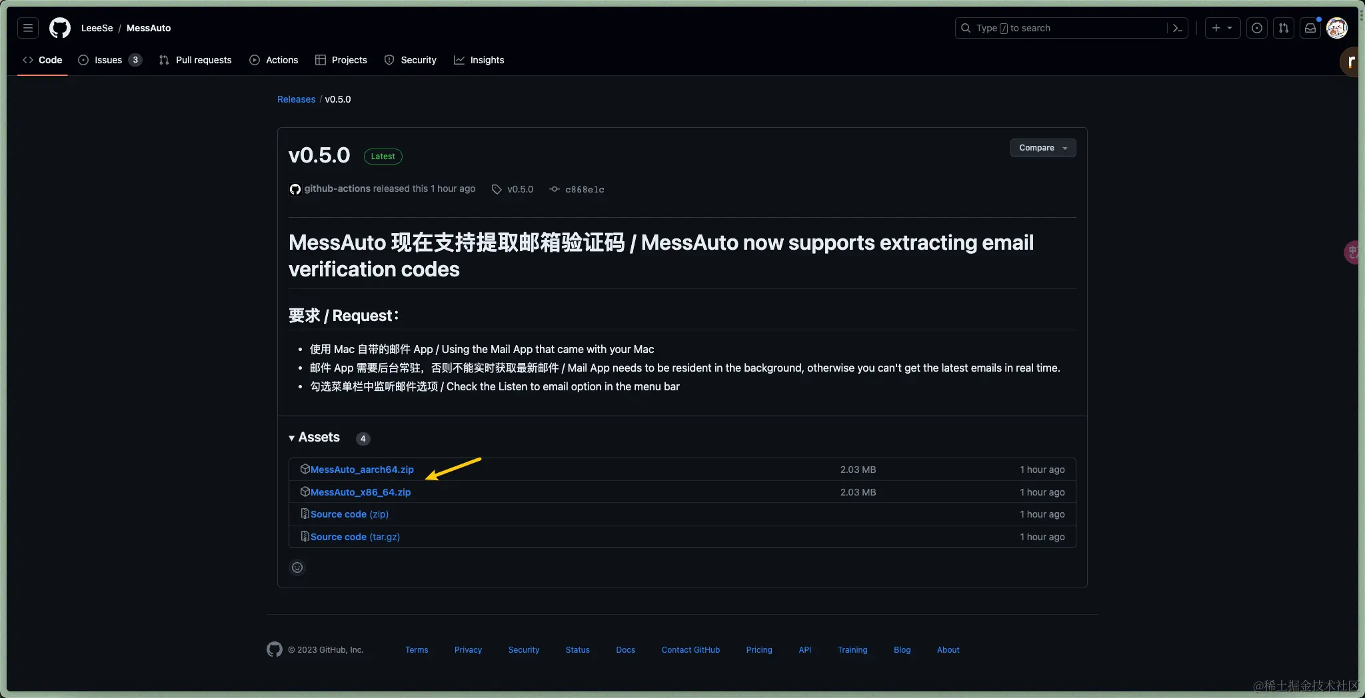Switch to the Code tab

coord(43,60)
